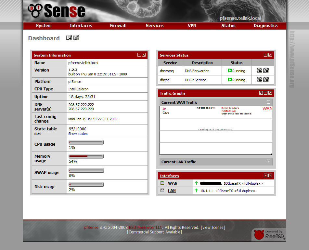Click uptime value 18 days, 23:31
This screenshot has width=309, height=250.
tap(82, 97)
